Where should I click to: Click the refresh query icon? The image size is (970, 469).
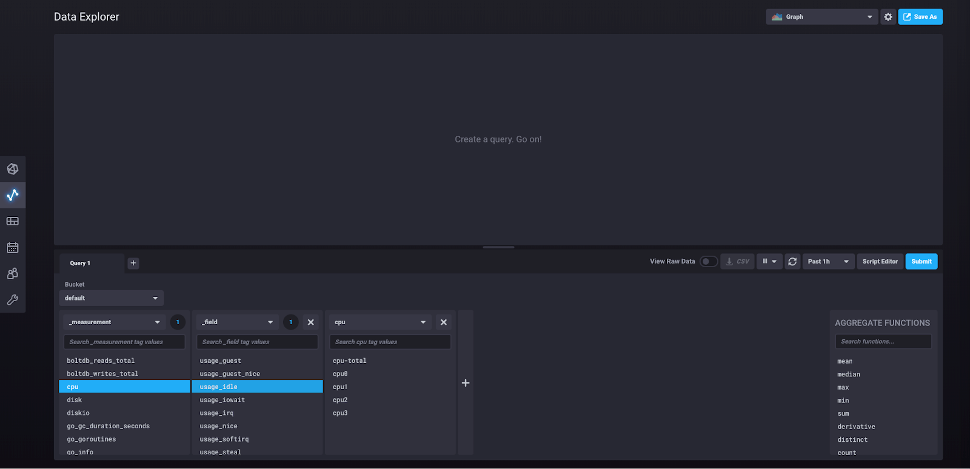tap(792, 262)
